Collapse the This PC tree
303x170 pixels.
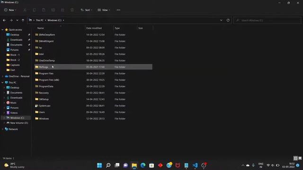click(2, 83)
